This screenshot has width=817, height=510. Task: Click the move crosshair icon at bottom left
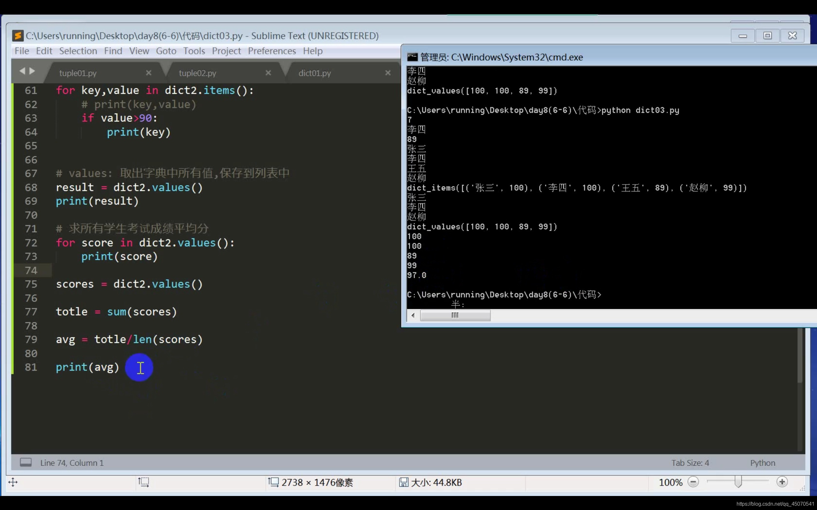click(13, 482)
